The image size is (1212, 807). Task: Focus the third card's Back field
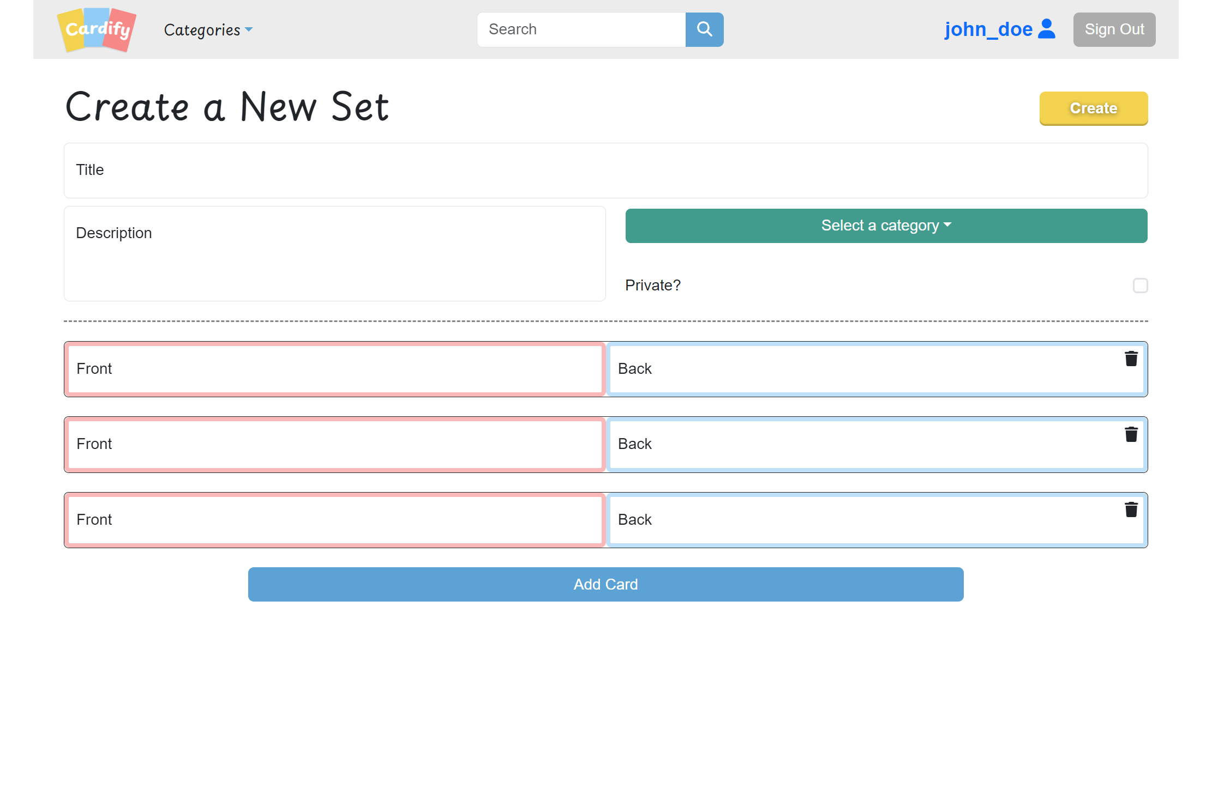pos(877,520)
